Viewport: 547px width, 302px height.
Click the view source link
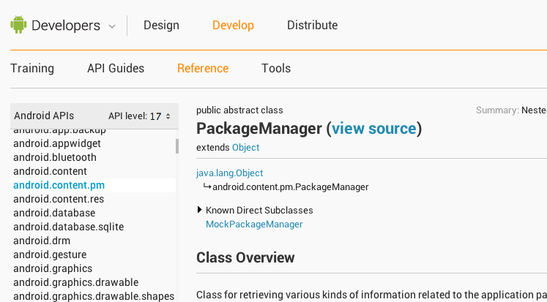(373, 129)
